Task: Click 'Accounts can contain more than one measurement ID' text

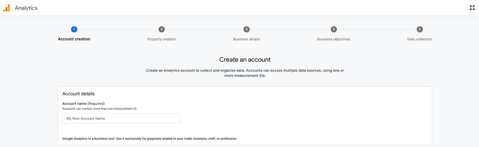Action: (100, 108)
